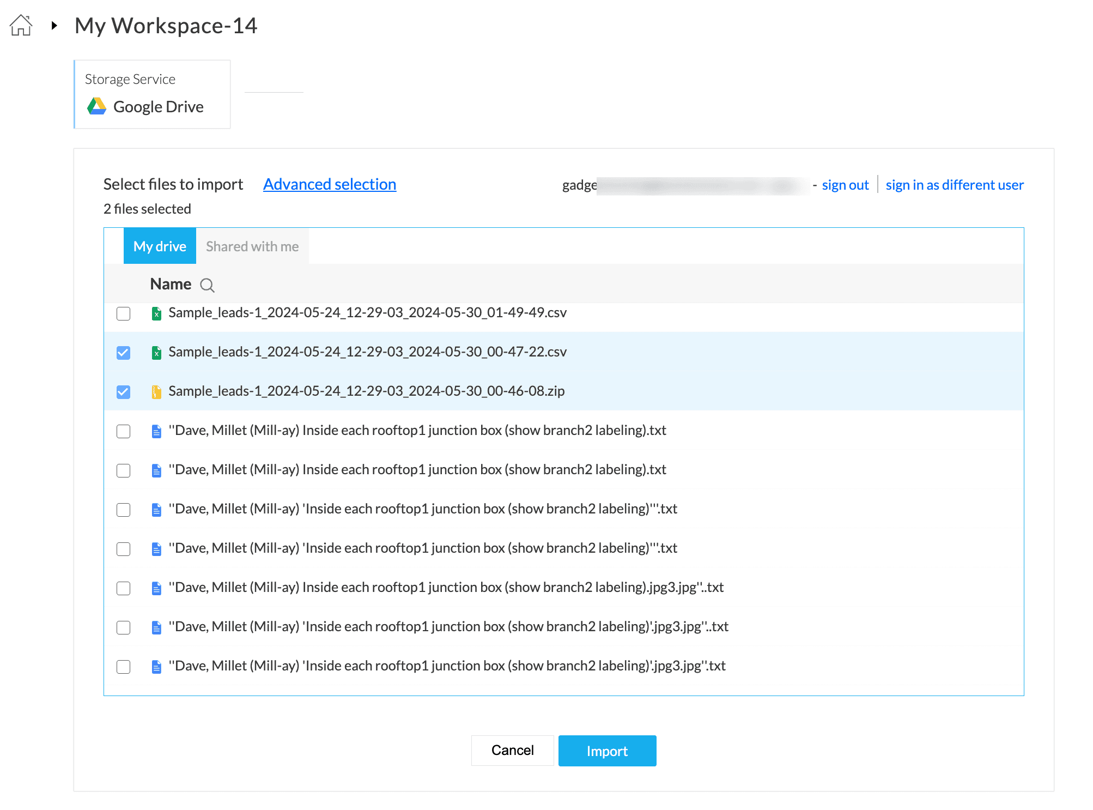The image size is (1093, 810).
Task: Check the labeling).jpg3.jpg''..txt file checkbox
Action: pos(124,588)
